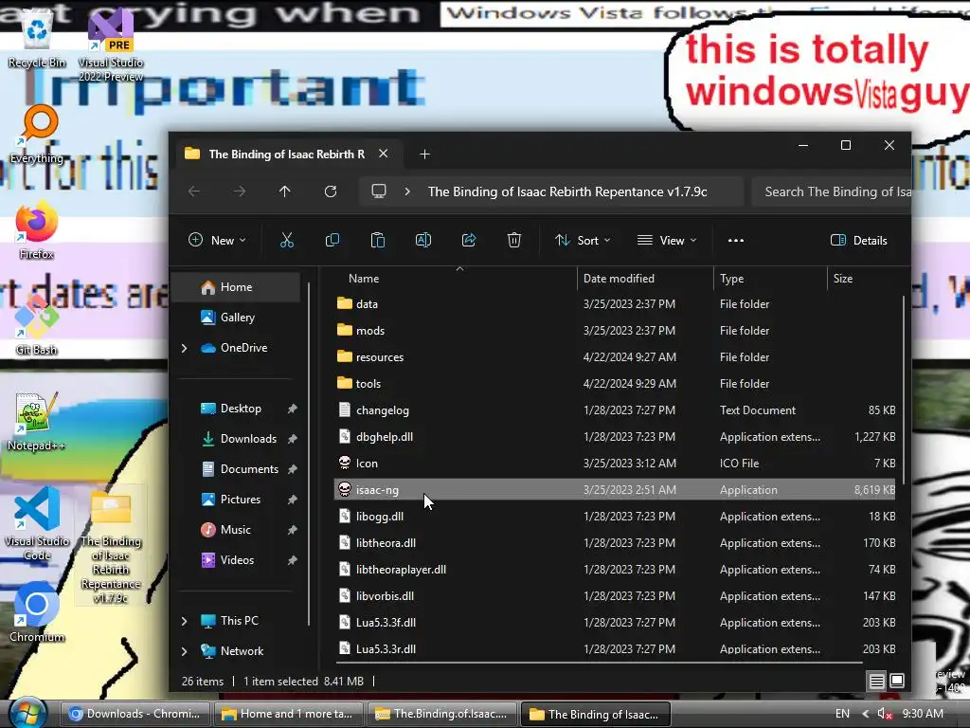Add a new Explorer tab
The width and height of the screenshot is (970, 728).
coord(424,155)
